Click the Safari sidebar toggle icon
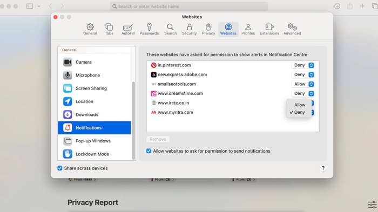Viewport: 378px width, 212px height. [x=30, y=6]
